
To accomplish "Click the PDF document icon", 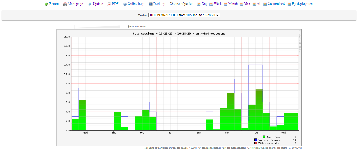I will (109, 4).
